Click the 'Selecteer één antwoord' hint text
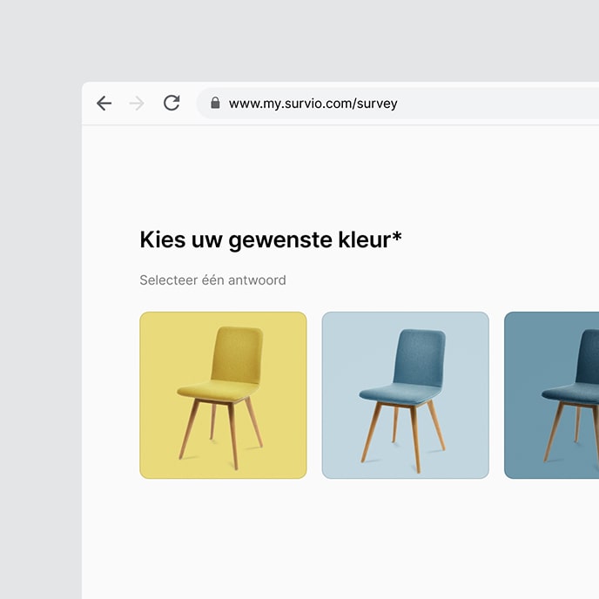This screenshot has width=599, height=599. [212, 280]
